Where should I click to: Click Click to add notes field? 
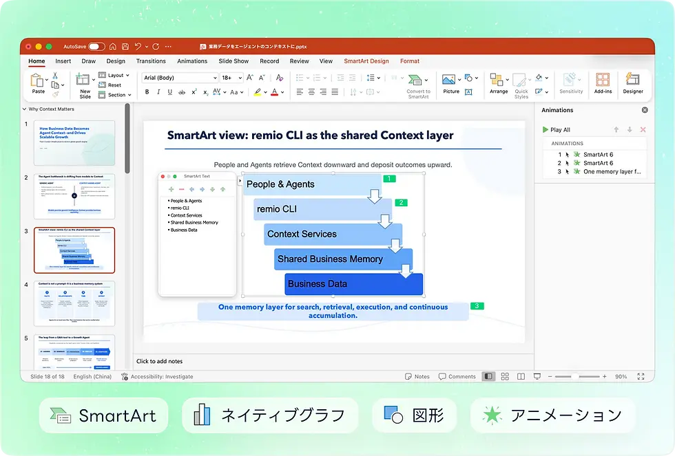tap(159, 362)
